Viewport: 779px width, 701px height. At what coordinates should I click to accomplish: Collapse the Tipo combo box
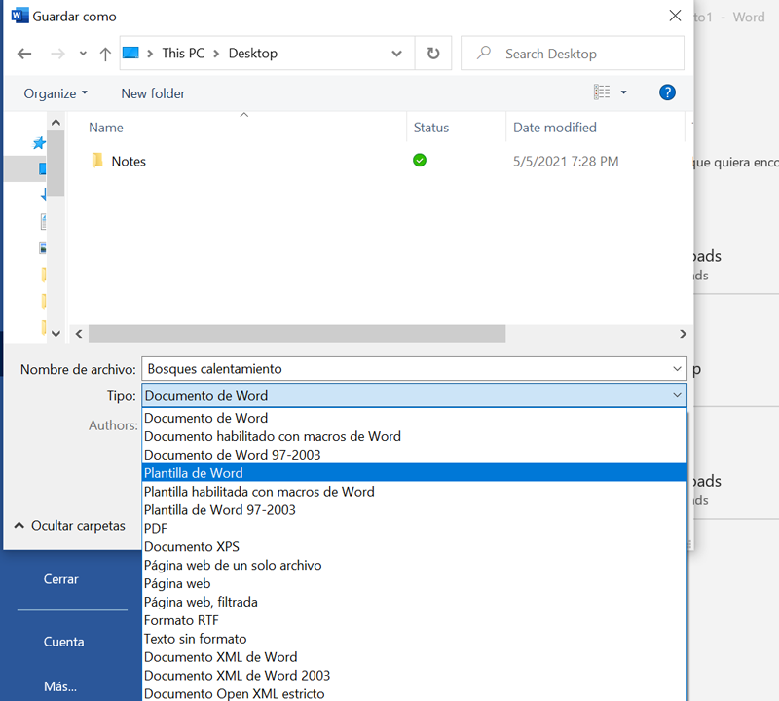(x=677, y=395)
